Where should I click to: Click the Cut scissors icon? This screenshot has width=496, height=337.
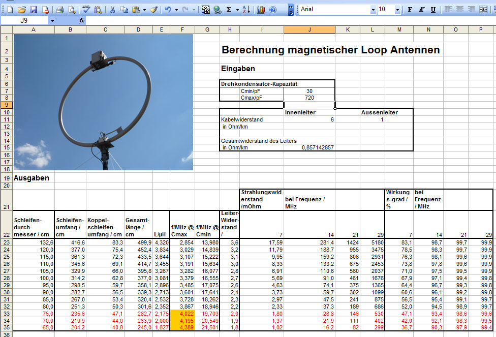click(112, 10)
